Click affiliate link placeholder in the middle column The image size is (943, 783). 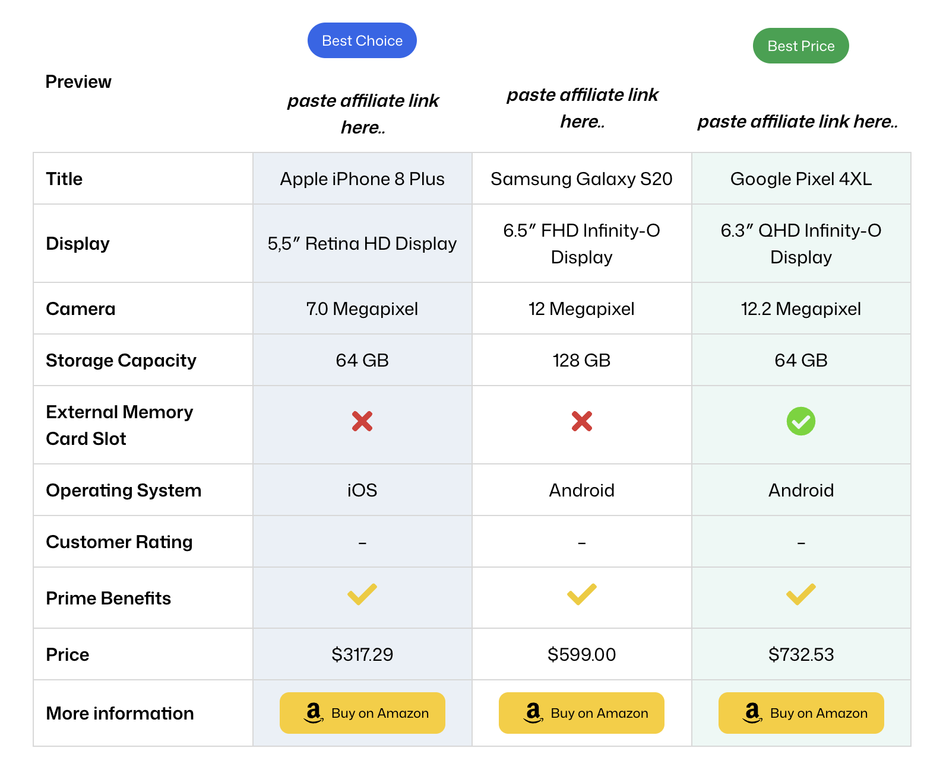click(583, 108)
